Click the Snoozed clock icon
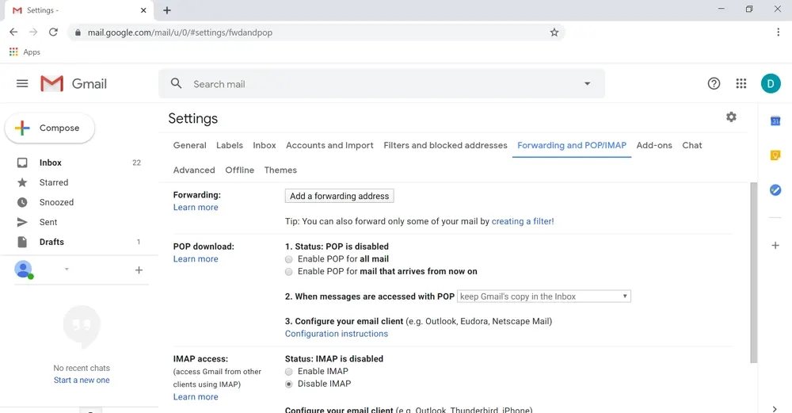 click(x=22, y=202)
